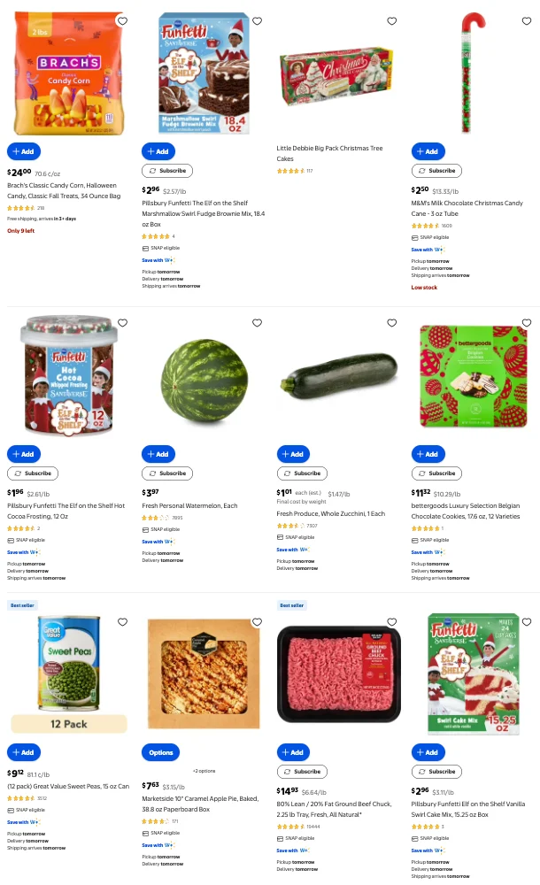
Task: Click the heart icon on Great Value Sweet Peas
Action: [x=122, y=622]
